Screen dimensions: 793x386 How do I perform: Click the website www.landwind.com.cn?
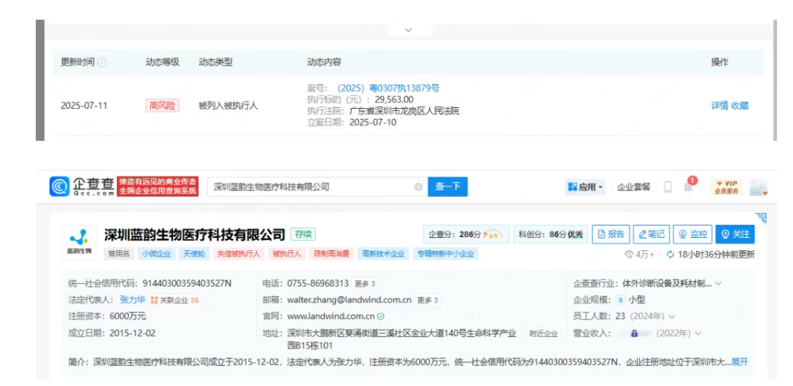tap(330, 316)
